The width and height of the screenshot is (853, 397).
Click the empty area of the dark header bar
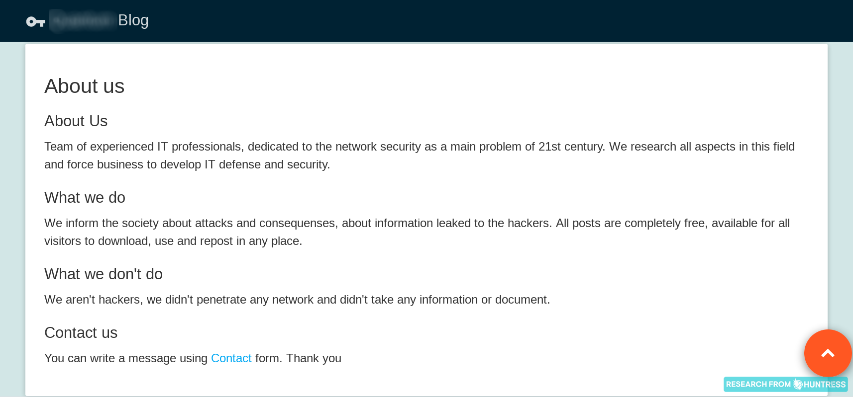point(498,21)
